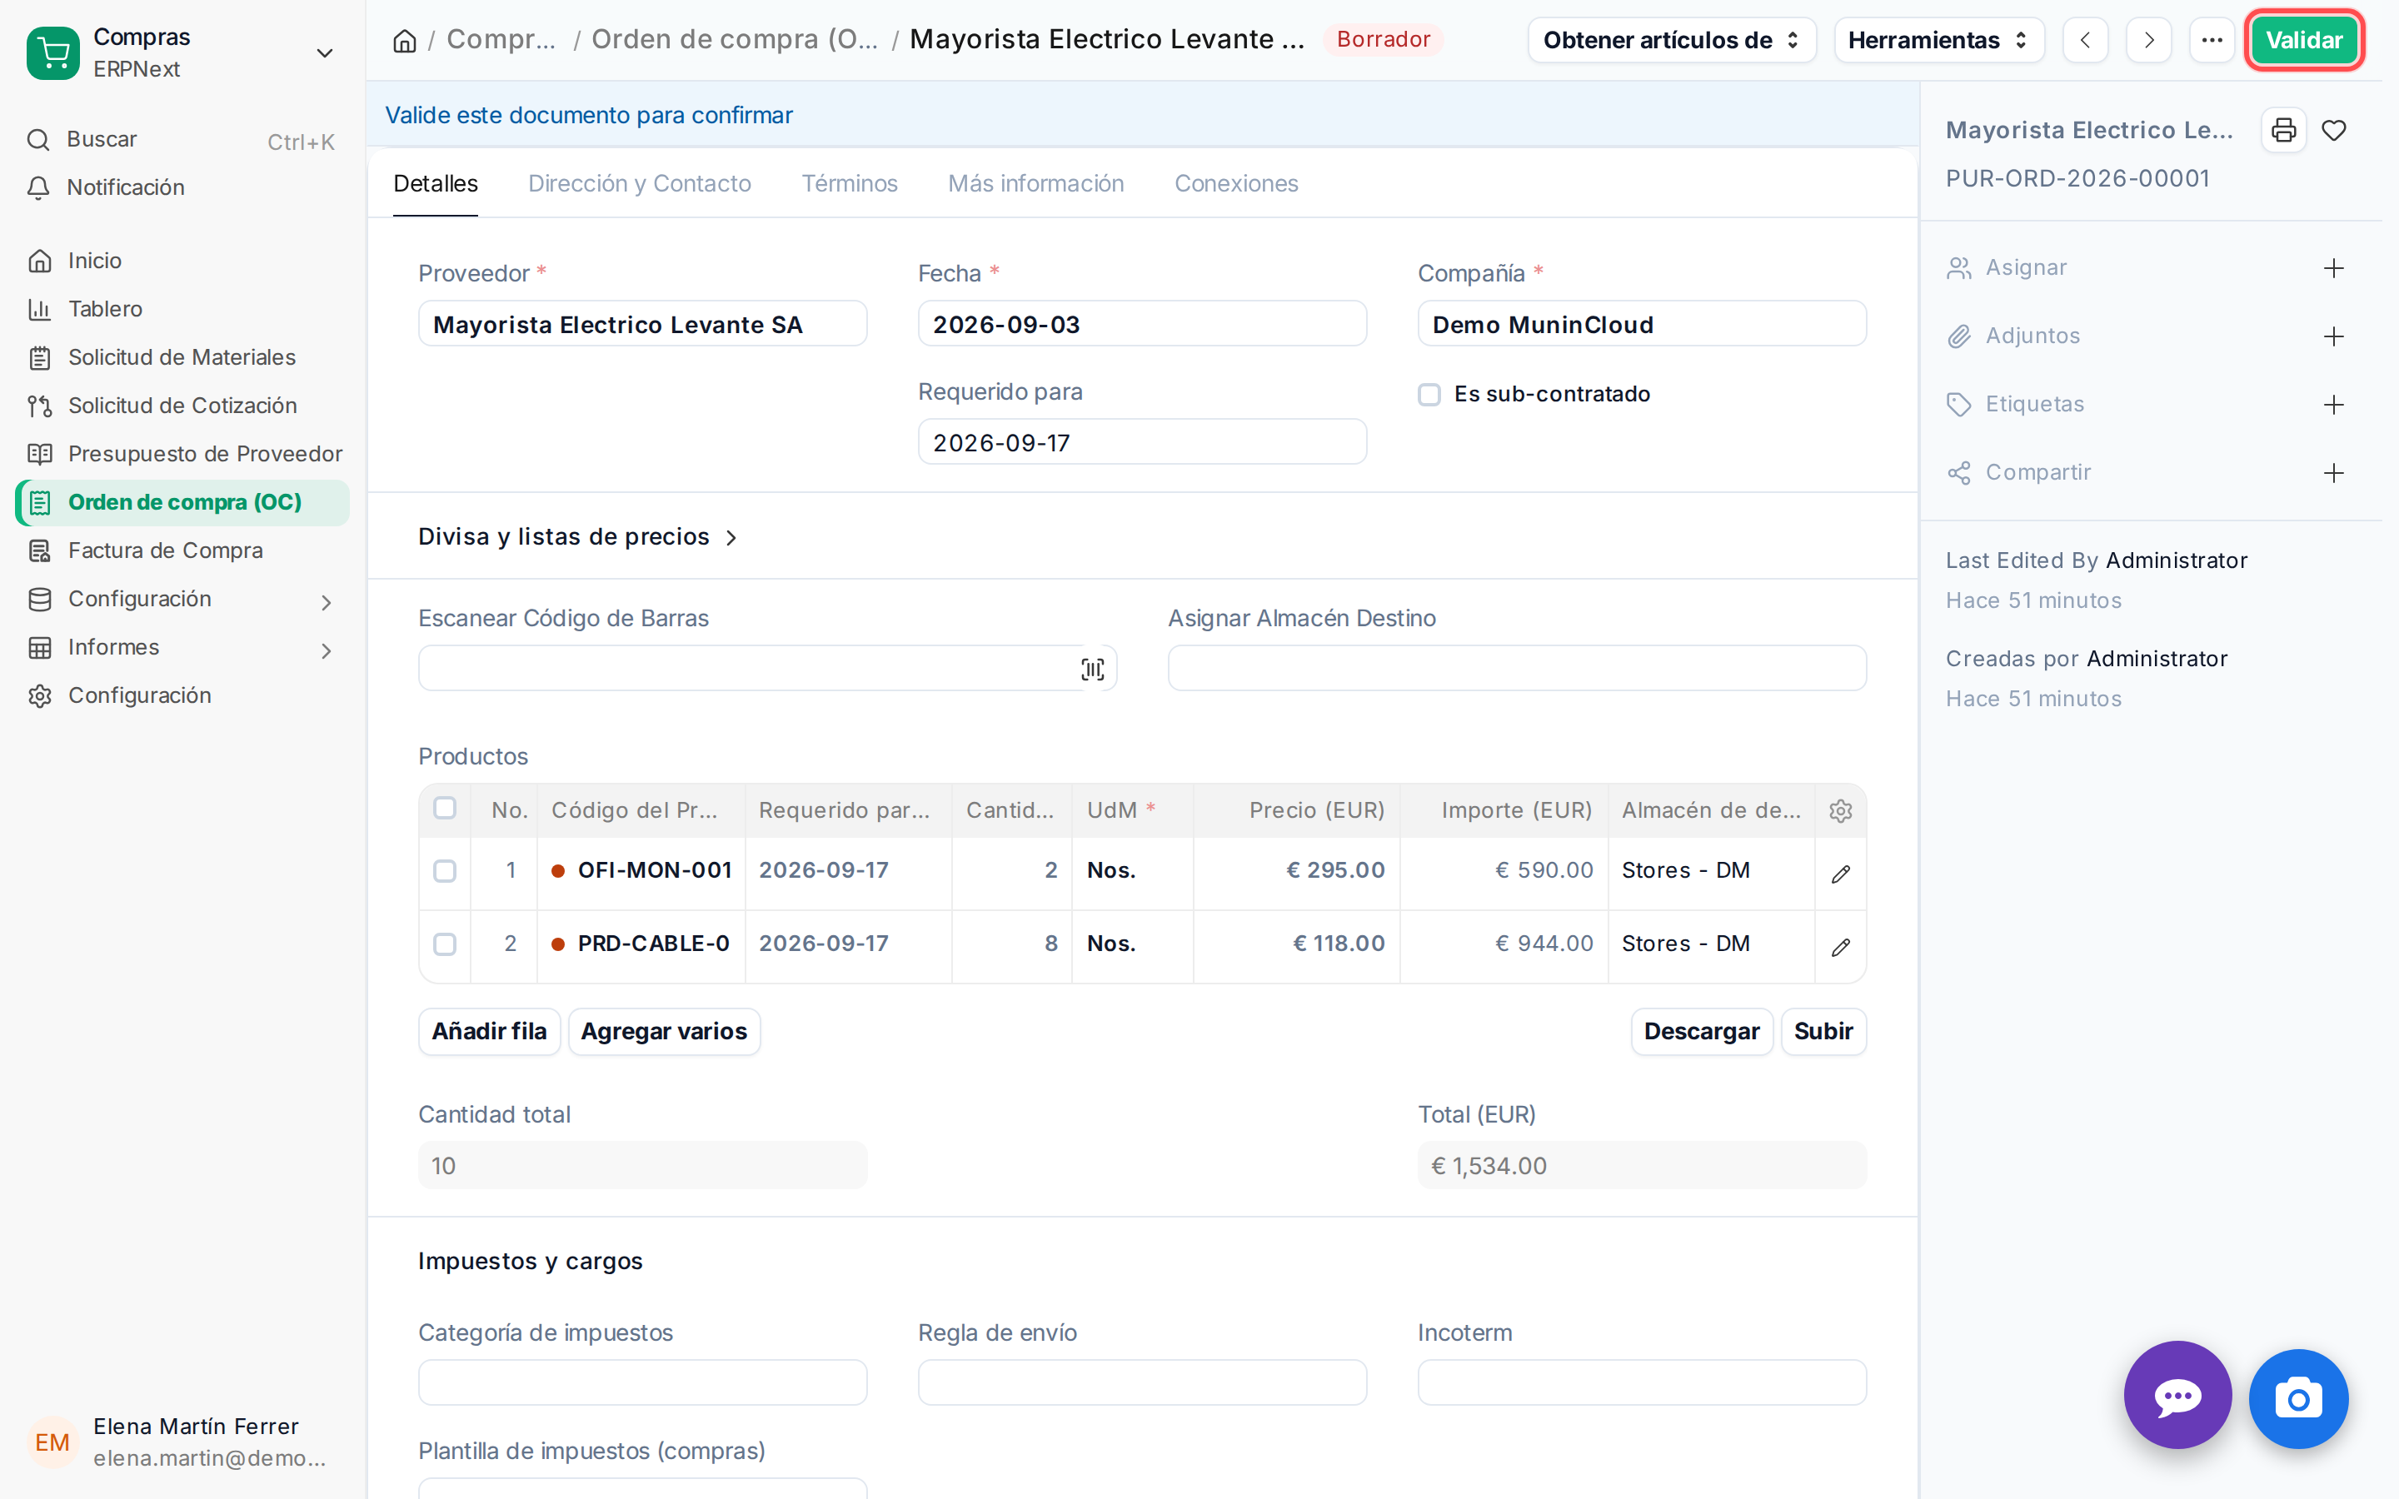The width and height of the screenshot is (2399, 1499).
Task: Click the Asignar Almacén Destino field
Action: pos(1517,668)
